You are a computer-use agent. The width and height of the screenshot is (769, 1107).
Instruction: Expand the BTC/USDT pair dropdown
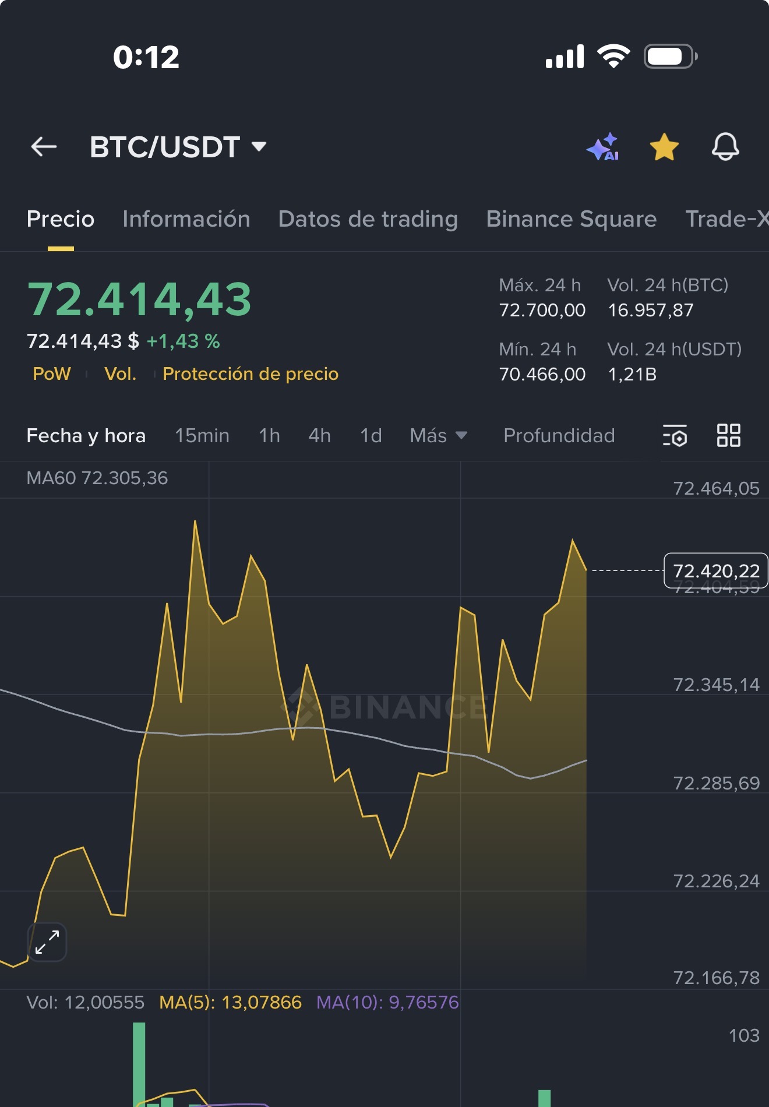[178, 147]
